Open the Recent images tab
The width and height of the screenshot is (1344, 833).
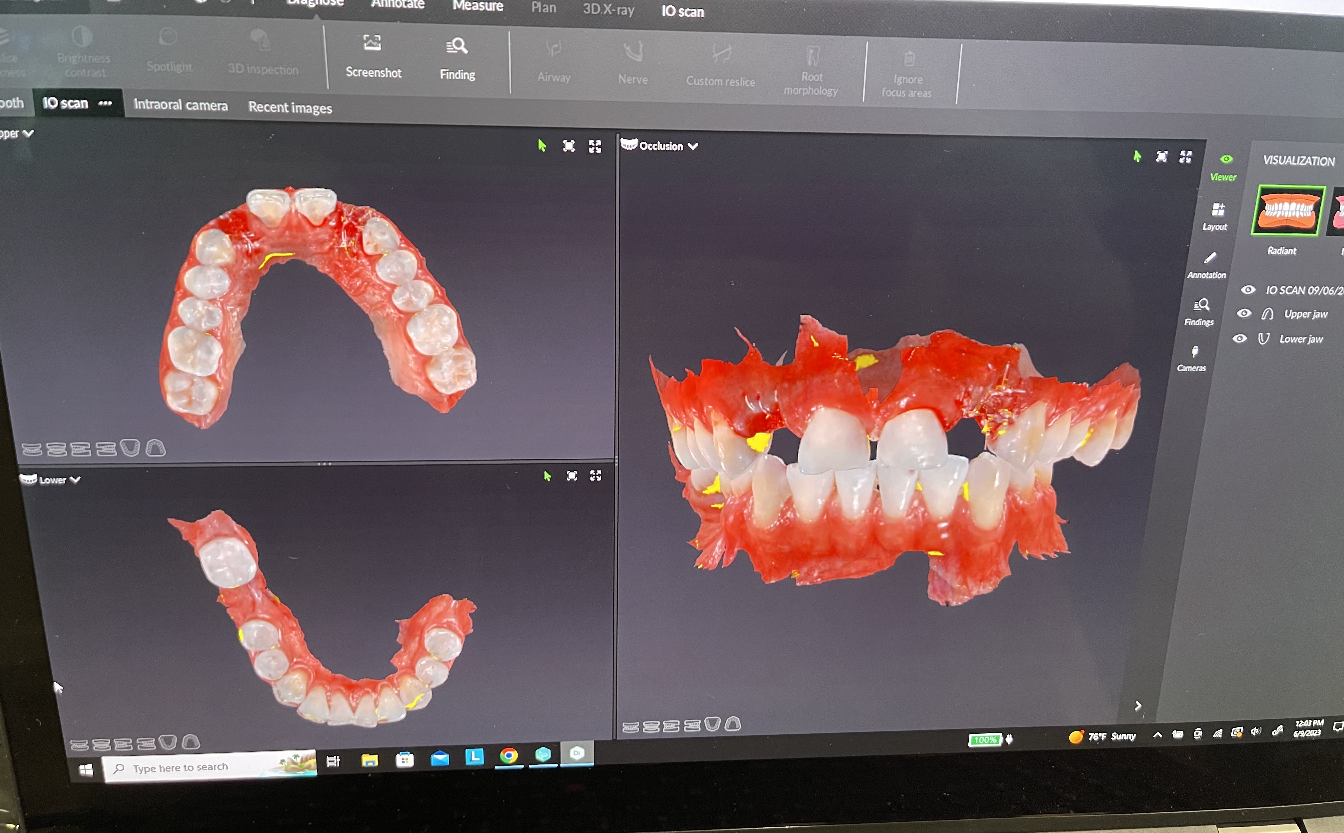290,107
